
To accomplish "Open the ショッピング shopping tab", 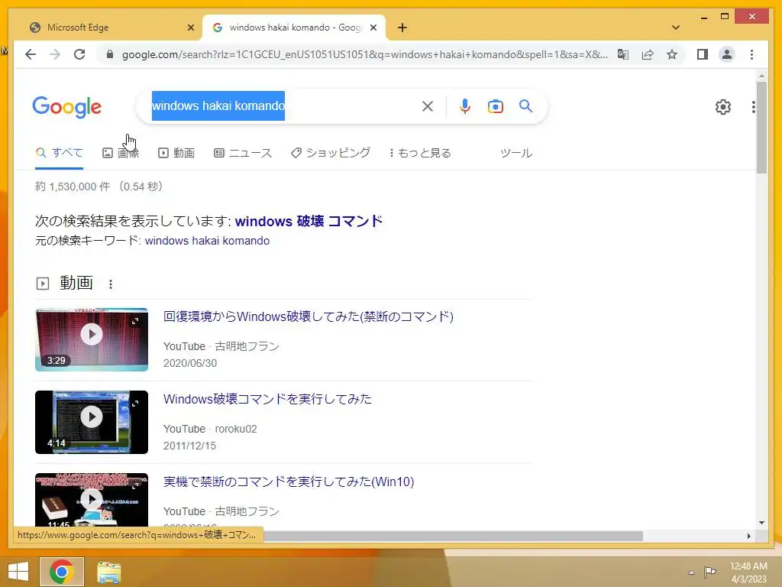I will (331, 153).
